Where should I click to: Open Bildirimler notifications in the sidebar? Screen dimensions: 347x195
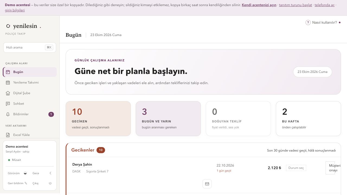[x=30, y=114]
